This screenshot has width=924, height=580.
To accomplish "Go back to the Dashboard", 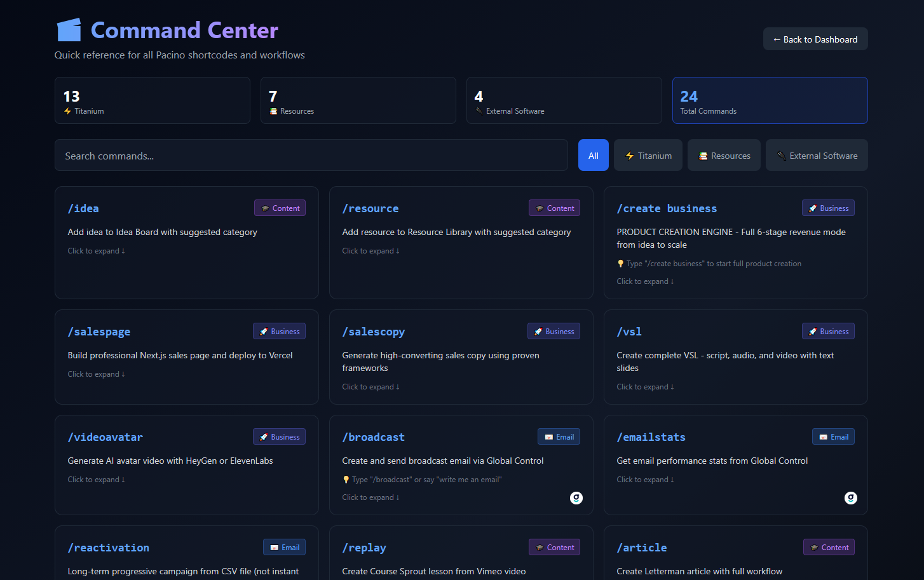I will pyautogui.click(x=815, y=39).
